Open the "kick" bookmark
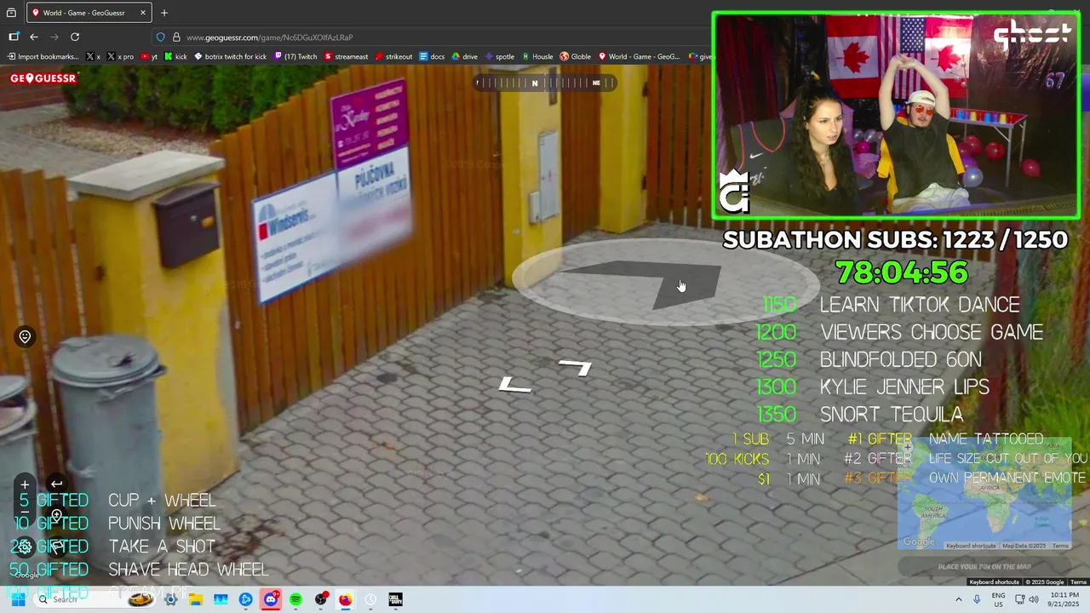The height and width of the screenshot is (613, 1090). (x=175, y=57)
